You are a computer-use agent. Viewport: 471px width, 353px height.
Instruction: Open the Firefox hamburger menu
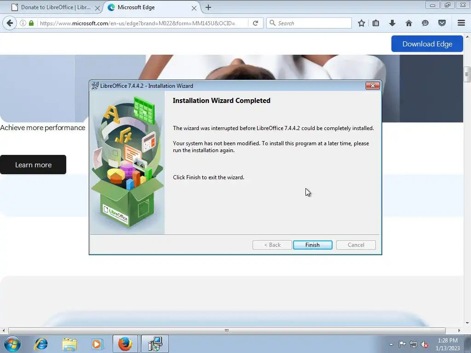(x=461, y=23)
